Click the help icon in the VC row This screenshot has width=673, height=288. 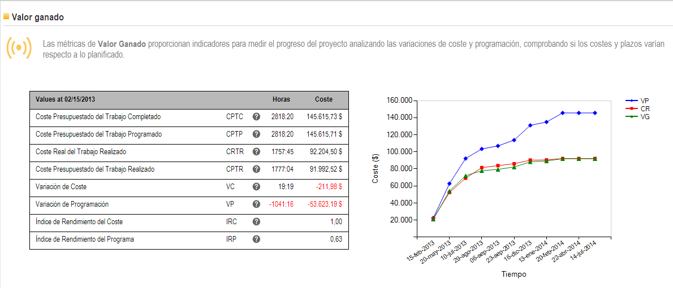pos(256,187)
